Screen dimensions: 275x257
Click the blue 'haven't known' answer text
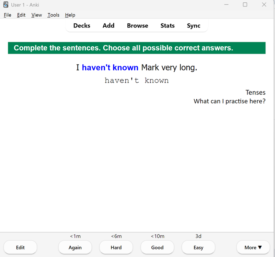[110, 68]
